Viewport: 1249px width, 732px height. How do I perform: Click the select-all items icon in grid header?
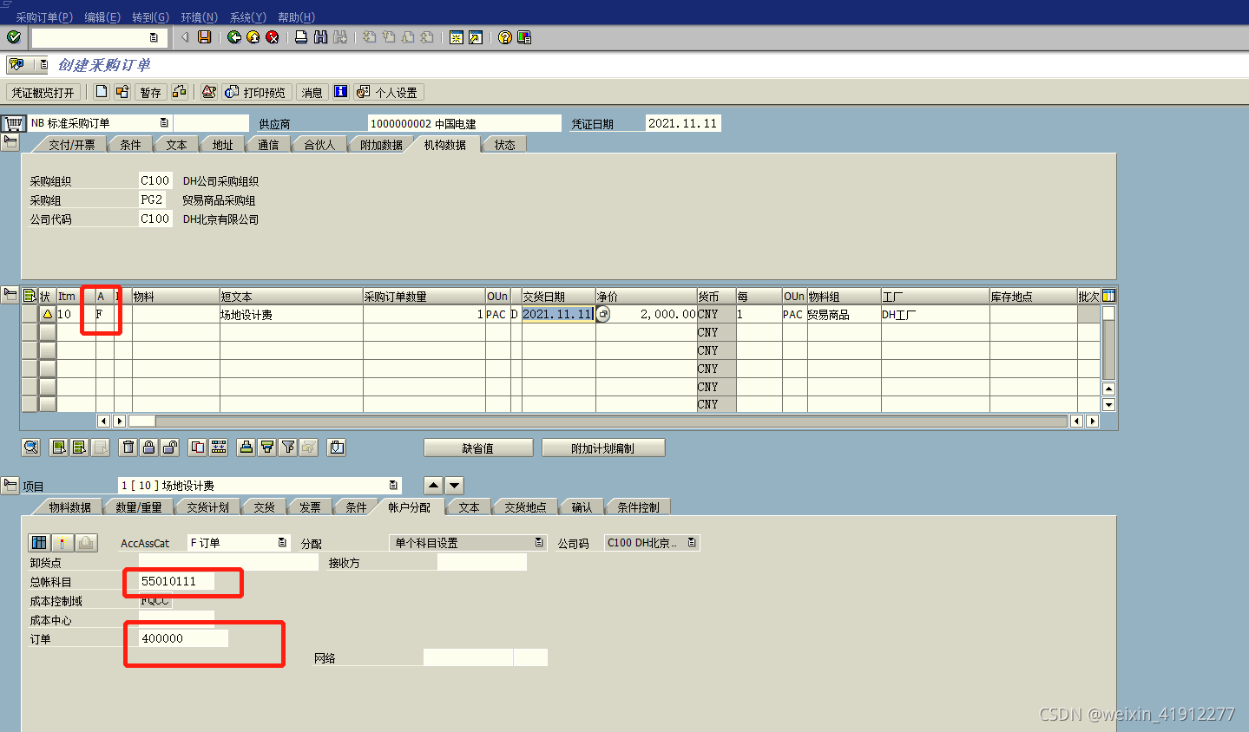[30, 296]
